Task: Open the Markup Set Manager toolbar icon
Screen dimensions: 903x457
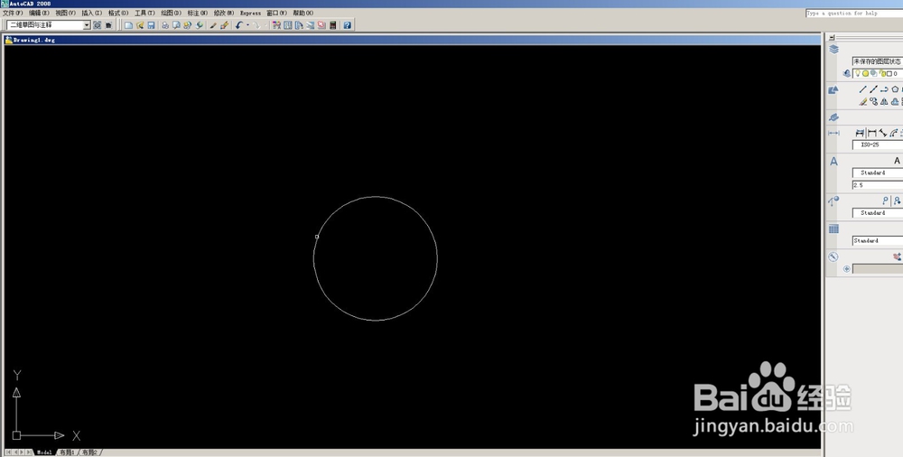Action: [321, 25]
